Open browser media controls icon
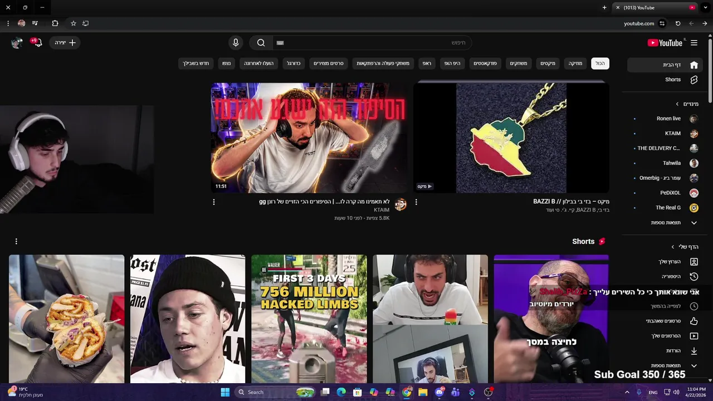713x401 pixels. (x=35, y=23)
